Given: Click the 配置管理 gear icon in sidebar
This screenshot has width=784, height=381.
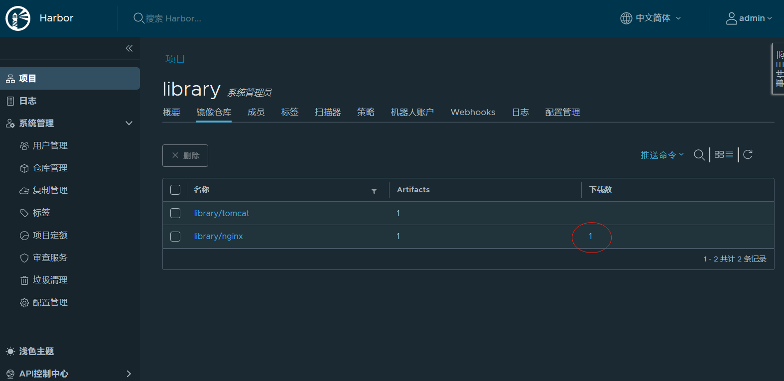Looking at the screenshot, I should click(24, 303).
